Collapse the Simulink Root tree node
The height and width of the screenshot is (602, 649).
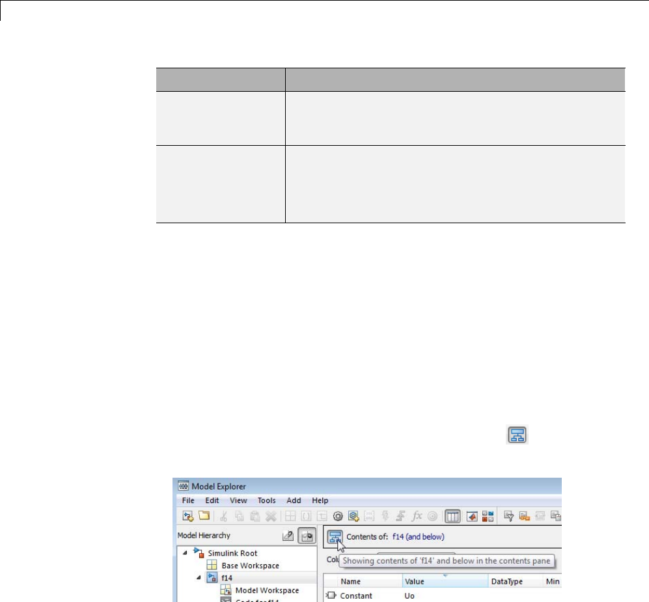[185, 553]
